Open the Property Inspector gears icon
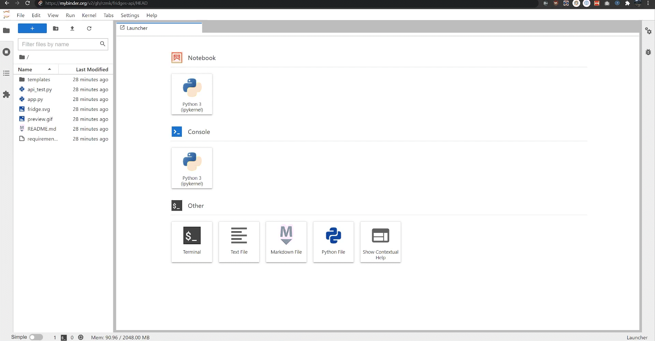 click(x=648, y=31)
